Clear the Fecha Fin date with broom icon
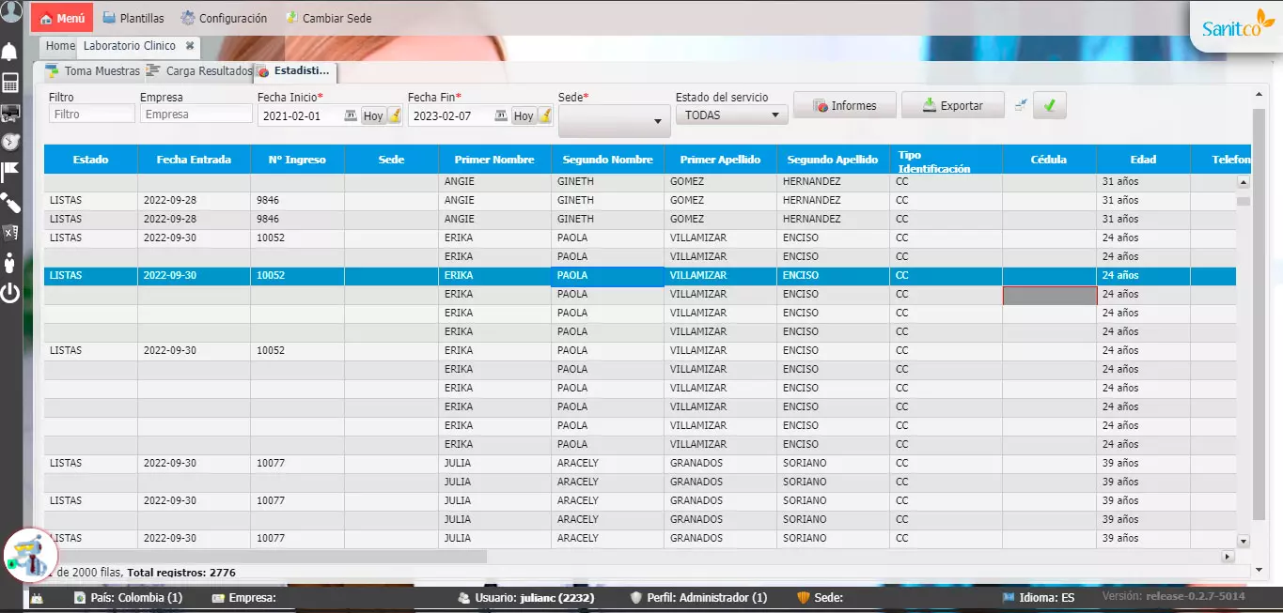Image resolution: width=1283 pixels, height=613 pixels. [x=546, y=115]
